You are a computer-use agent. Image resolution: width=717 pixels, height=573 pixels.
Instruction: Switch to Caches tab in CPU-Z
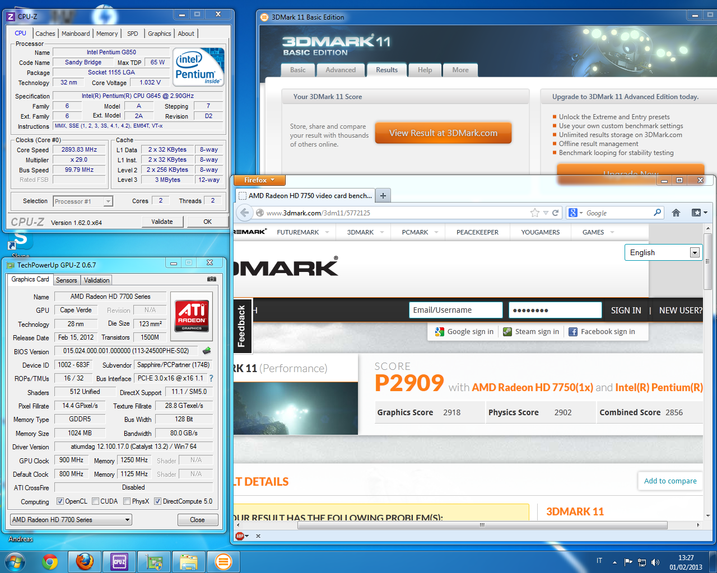[x=45, y=34]
